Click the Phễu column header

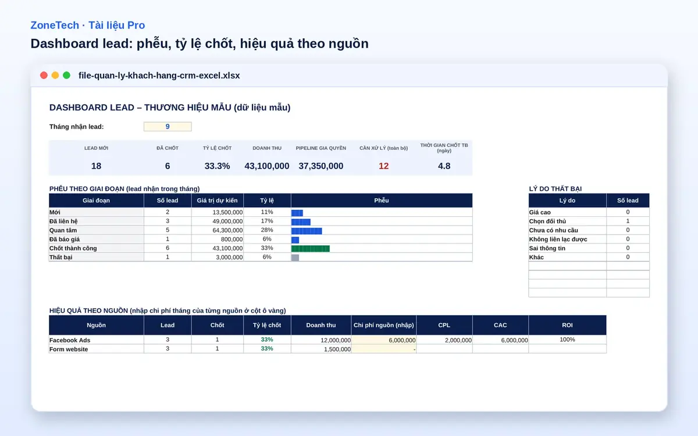pyautogui.click(x=382, y=201)
